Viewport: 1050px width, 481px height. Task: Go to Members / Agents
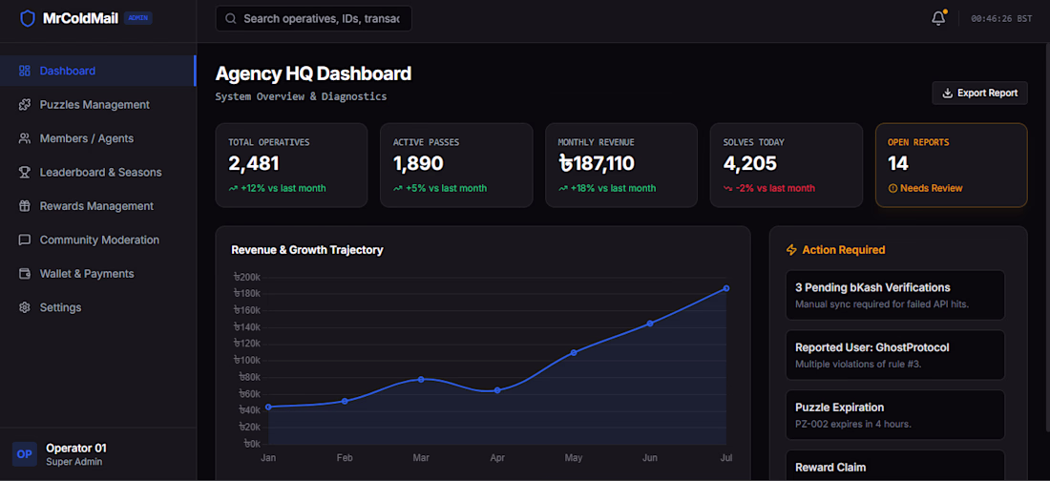pyautogui.click(x=97, y=138)
